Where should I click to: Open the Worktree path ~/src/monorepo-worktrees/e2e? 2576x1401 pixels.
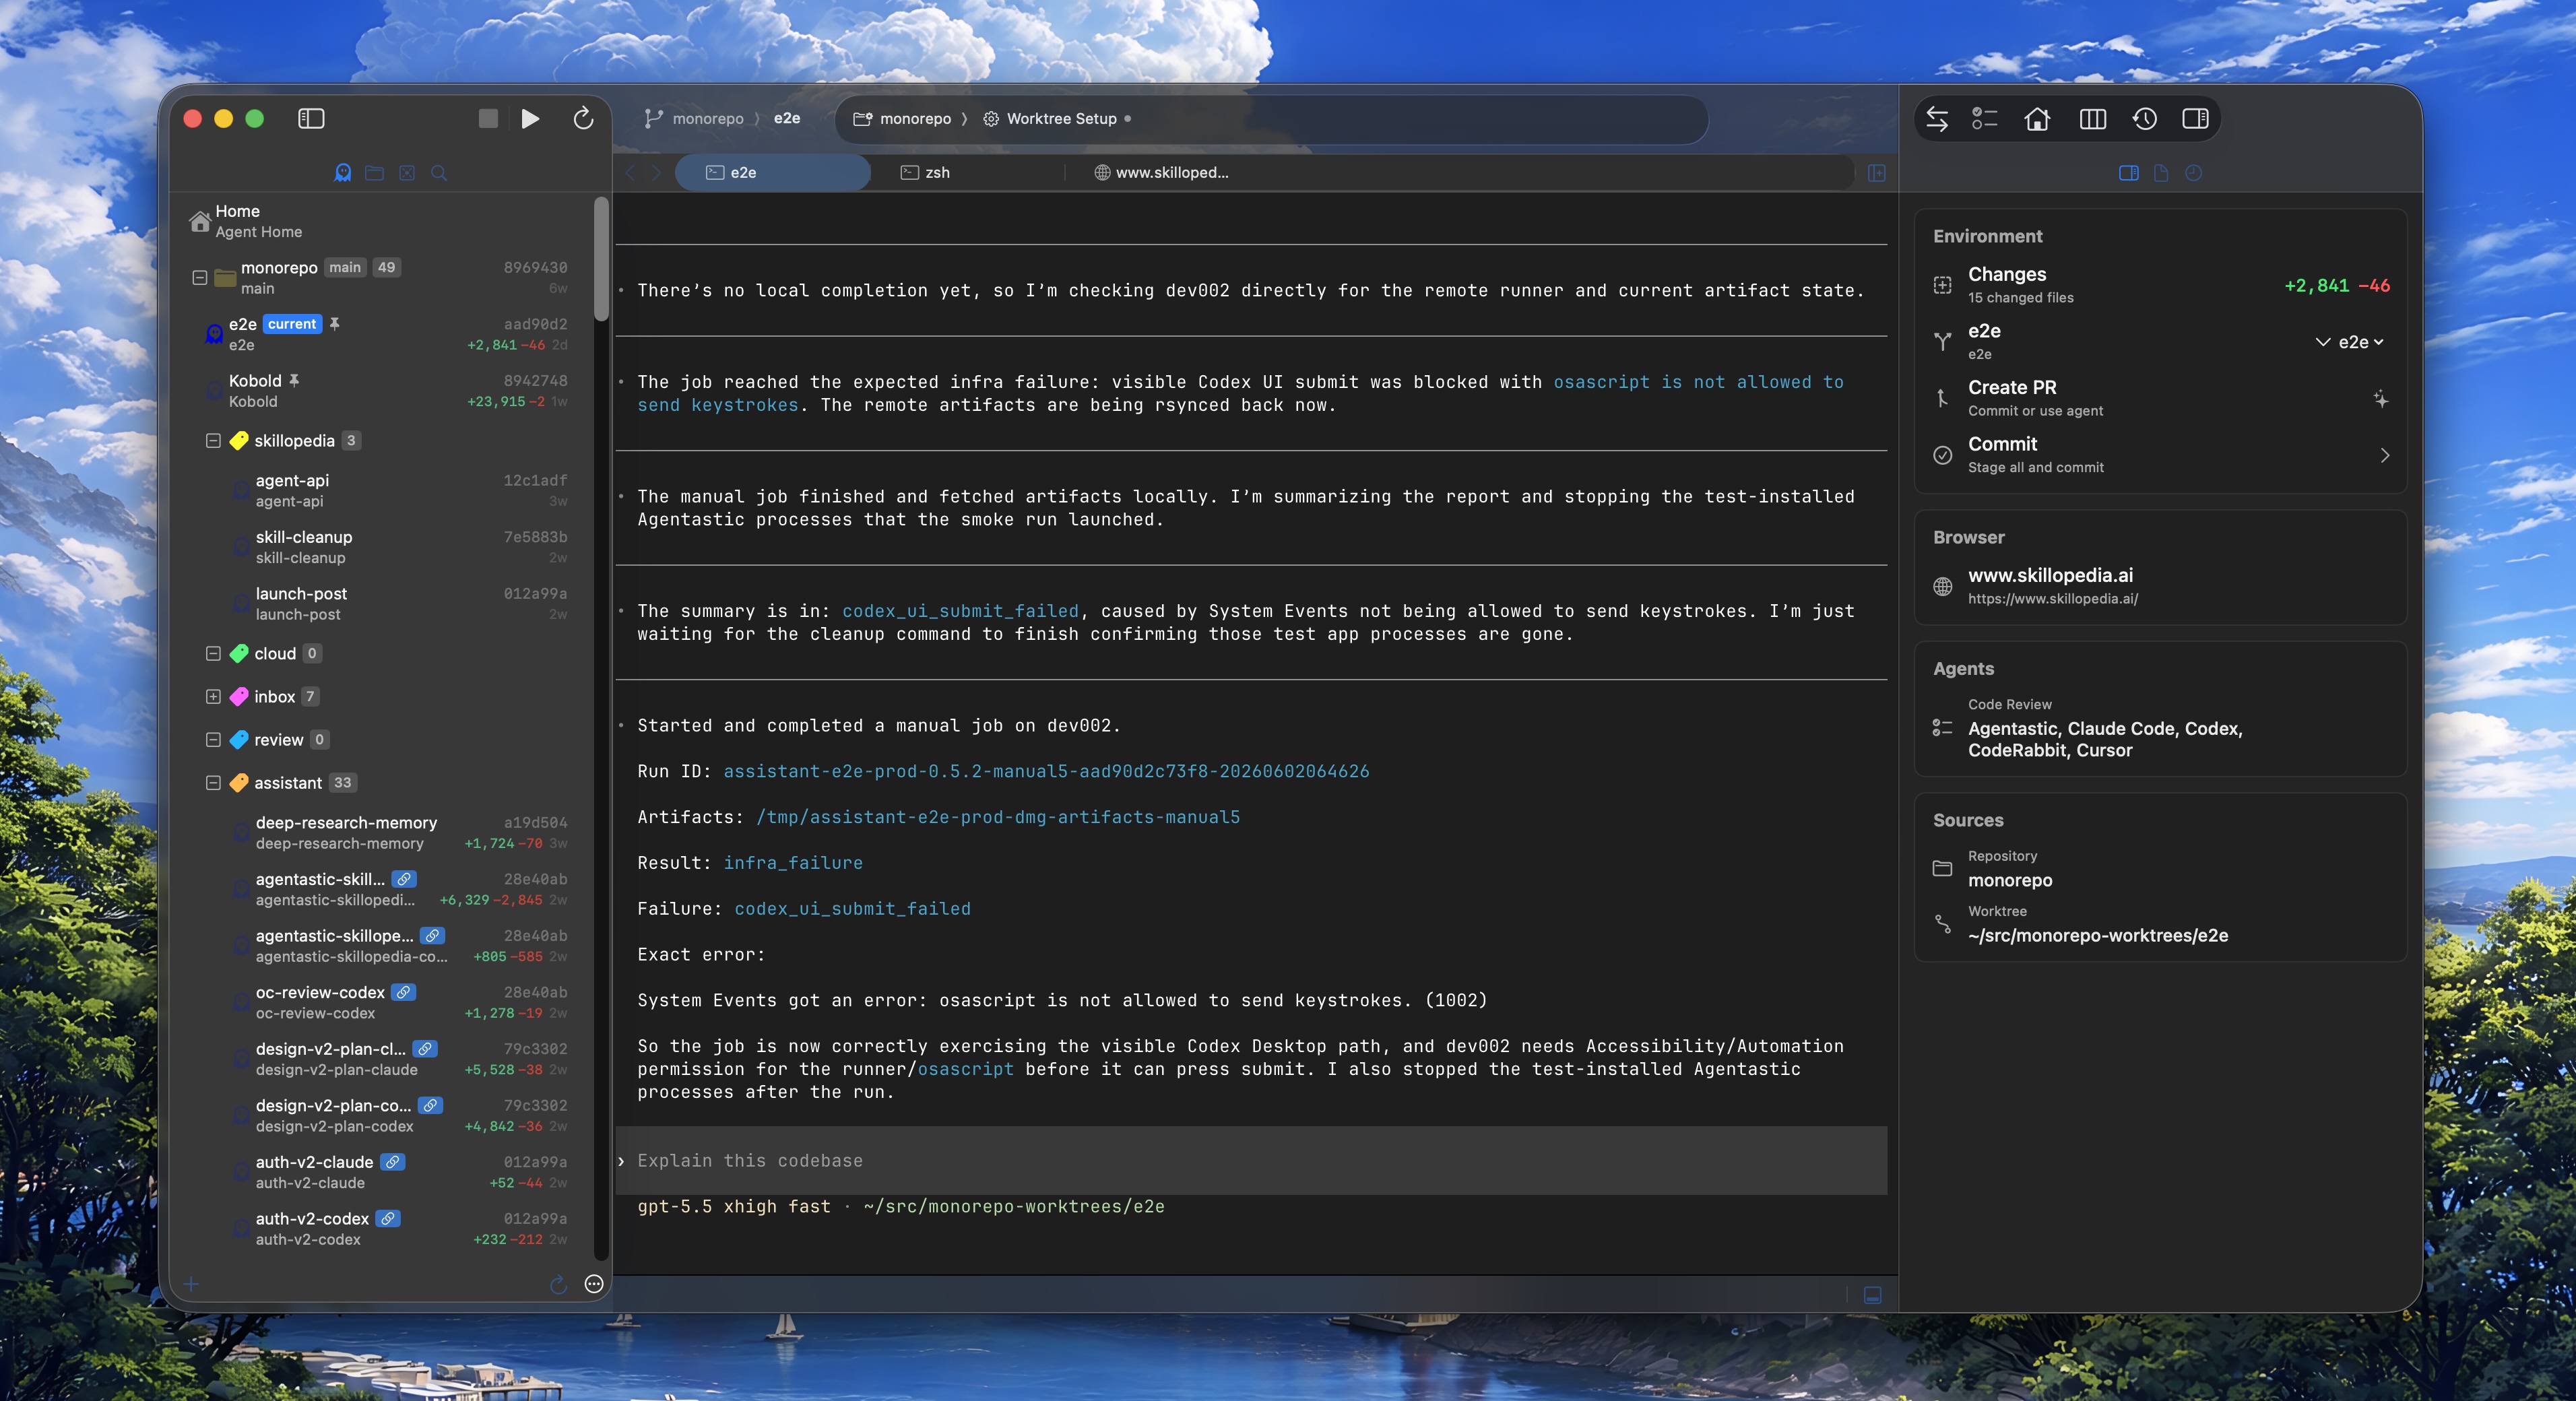click(x=2160, y=925)
